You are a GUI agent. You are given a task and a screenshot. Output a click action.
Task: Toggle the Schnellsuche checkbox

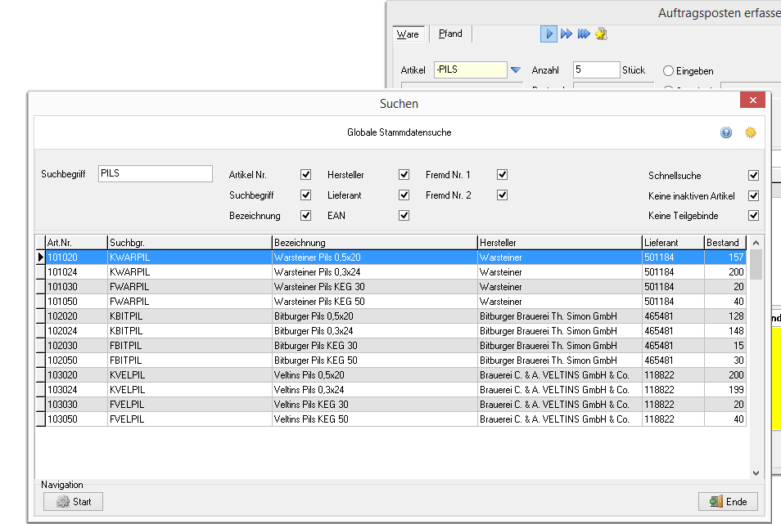coord(754,175)
